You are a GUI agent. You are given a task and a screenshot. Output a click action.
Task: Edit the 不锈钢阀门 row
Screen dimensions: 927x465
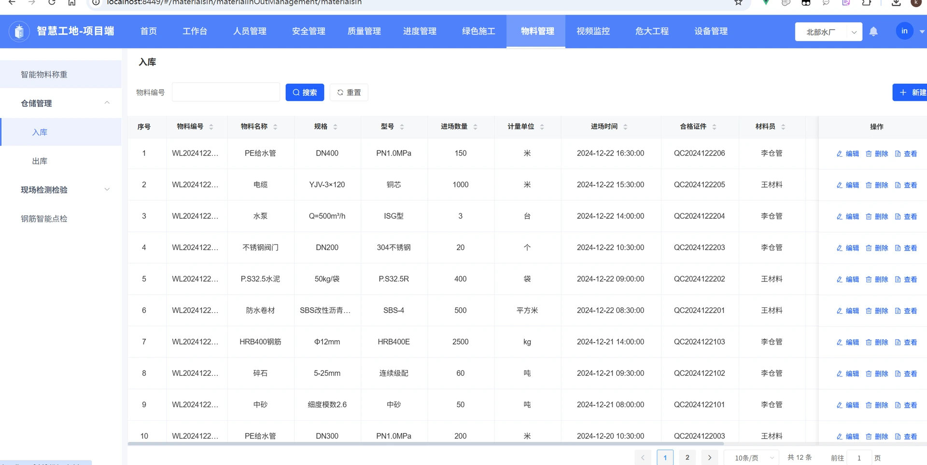848,248
